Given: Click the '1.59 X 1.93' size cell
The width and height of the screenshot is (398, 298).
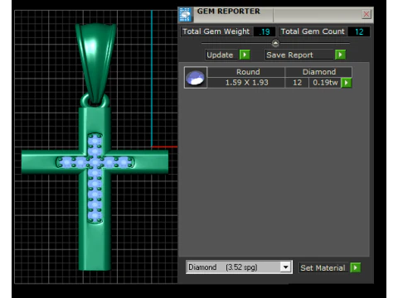Looking at the screenshot, I should pos(246,83).
